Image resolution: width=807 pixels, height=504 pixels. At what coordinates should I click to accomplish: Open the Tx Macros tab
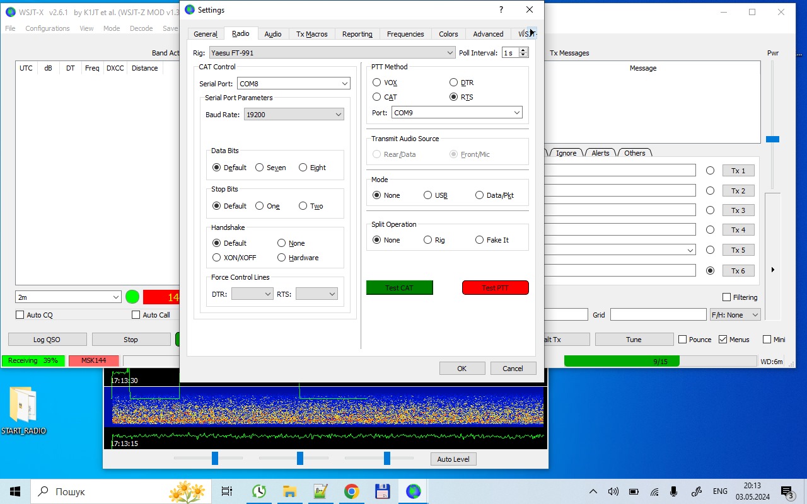[x=312, y=34]
